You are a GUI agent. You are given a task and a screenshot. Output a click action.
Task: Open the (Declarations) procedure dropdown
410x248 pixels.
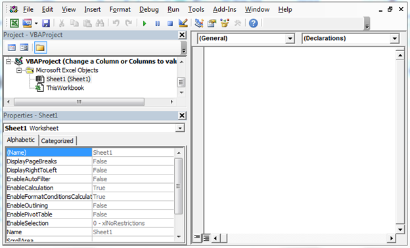click(394, 39)
